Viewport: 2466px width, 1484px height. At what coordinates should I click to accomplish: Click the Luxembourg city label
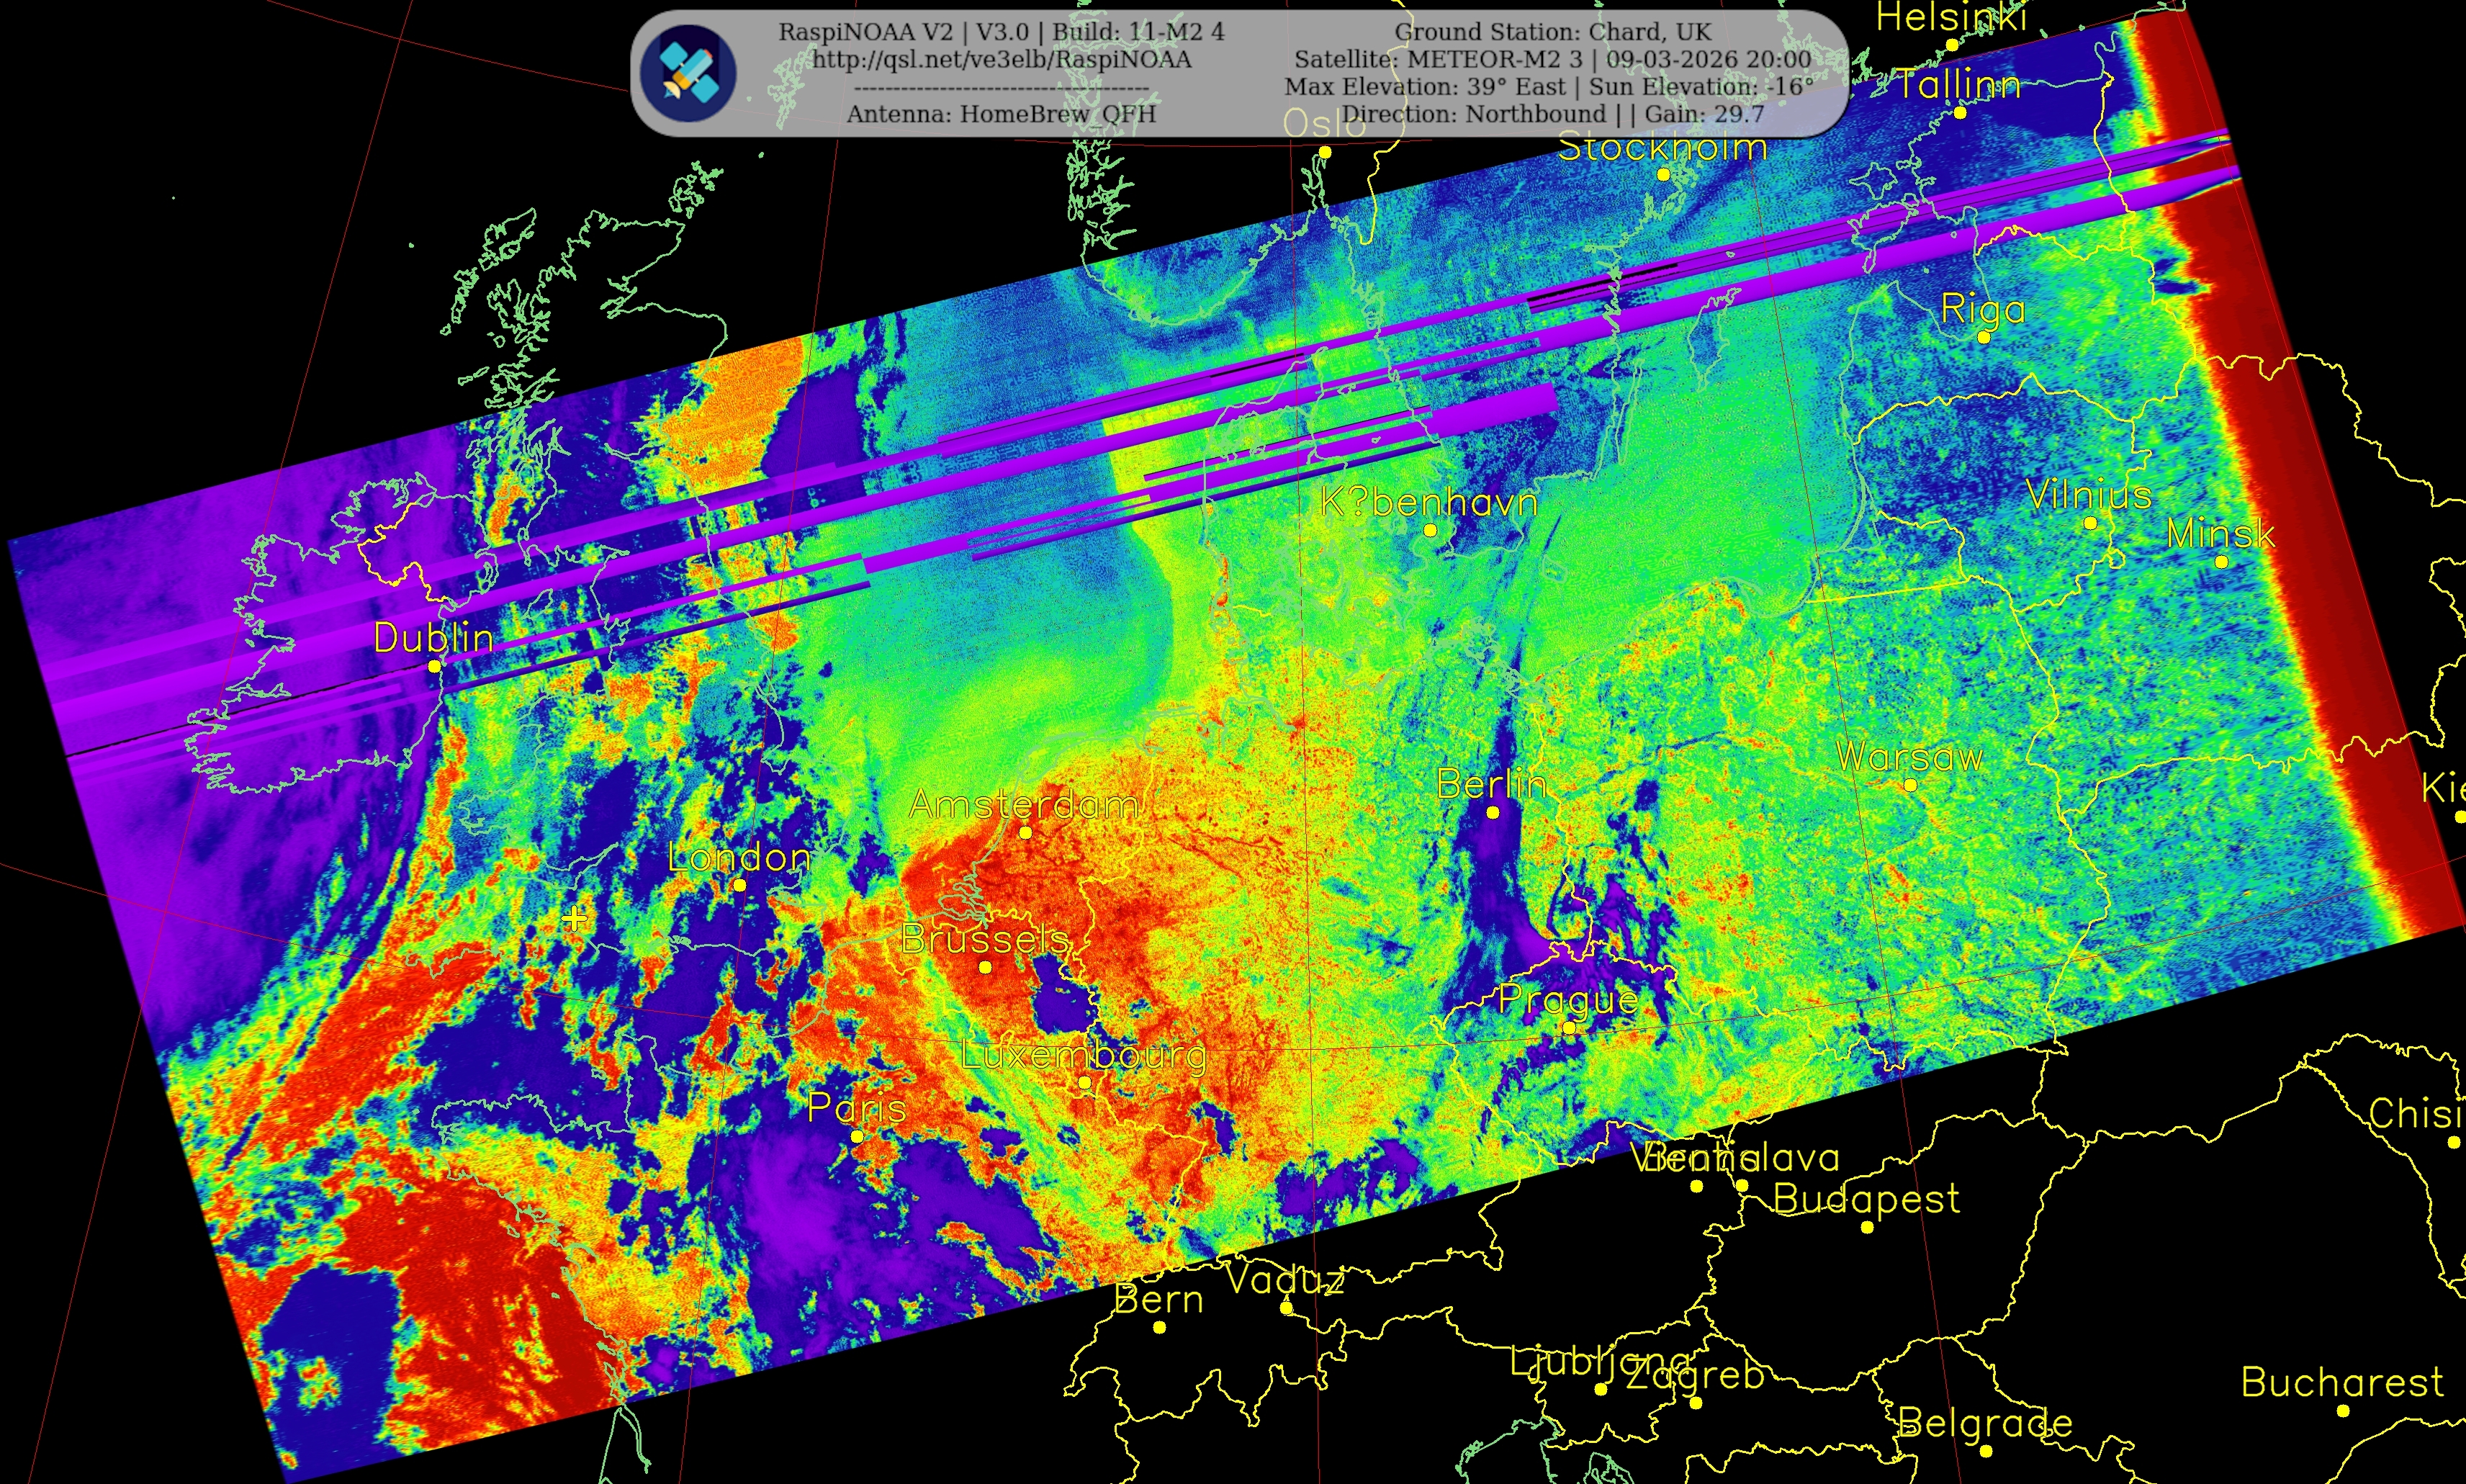(1083, 1054)
